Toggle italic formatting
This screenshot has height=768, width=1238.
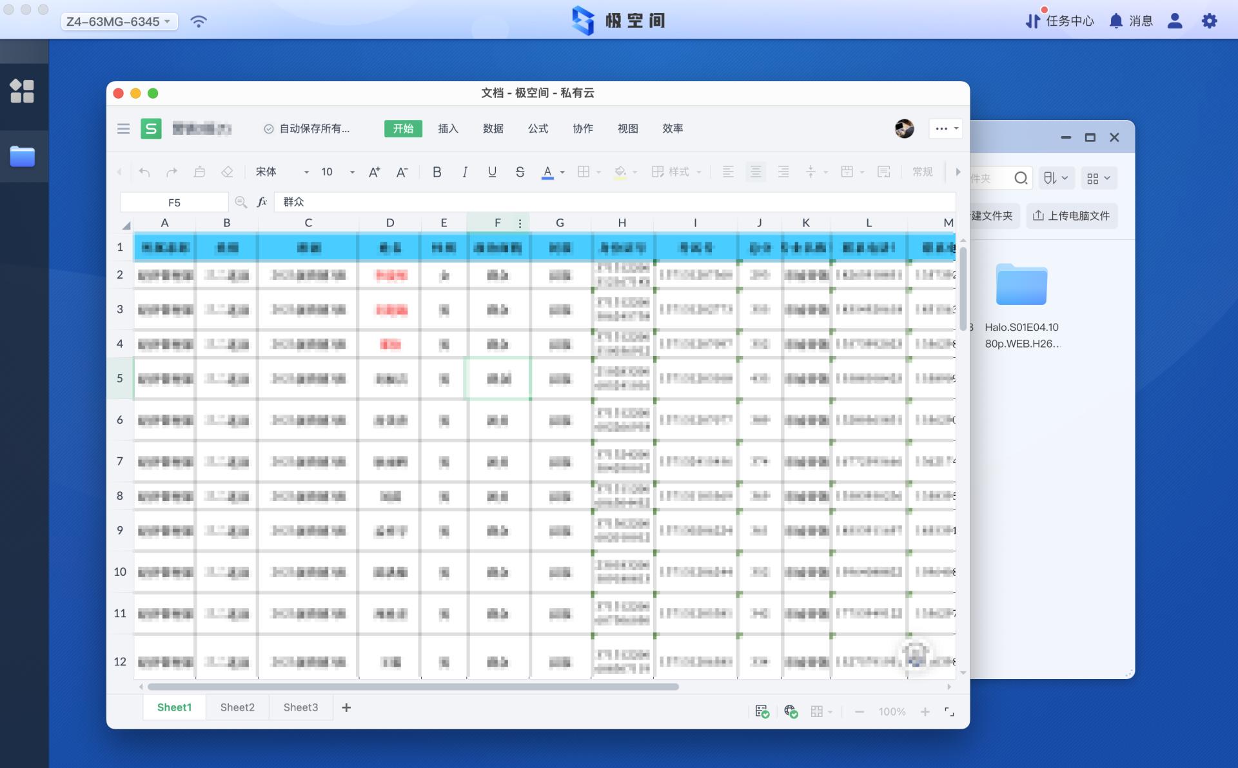(x=464, y=172)
